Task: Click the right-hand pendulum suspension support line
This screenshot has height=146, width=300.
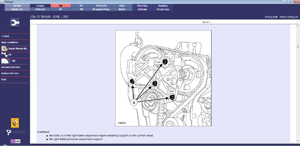Action: click(x=76, y=139)
